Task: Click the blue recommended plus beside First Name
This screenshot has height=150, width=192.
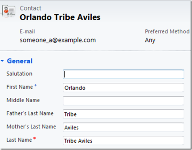Action: point(36,85)
